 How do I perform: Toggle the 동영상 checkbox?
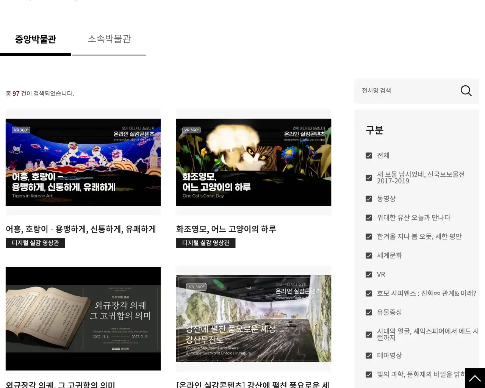point(369,199)
